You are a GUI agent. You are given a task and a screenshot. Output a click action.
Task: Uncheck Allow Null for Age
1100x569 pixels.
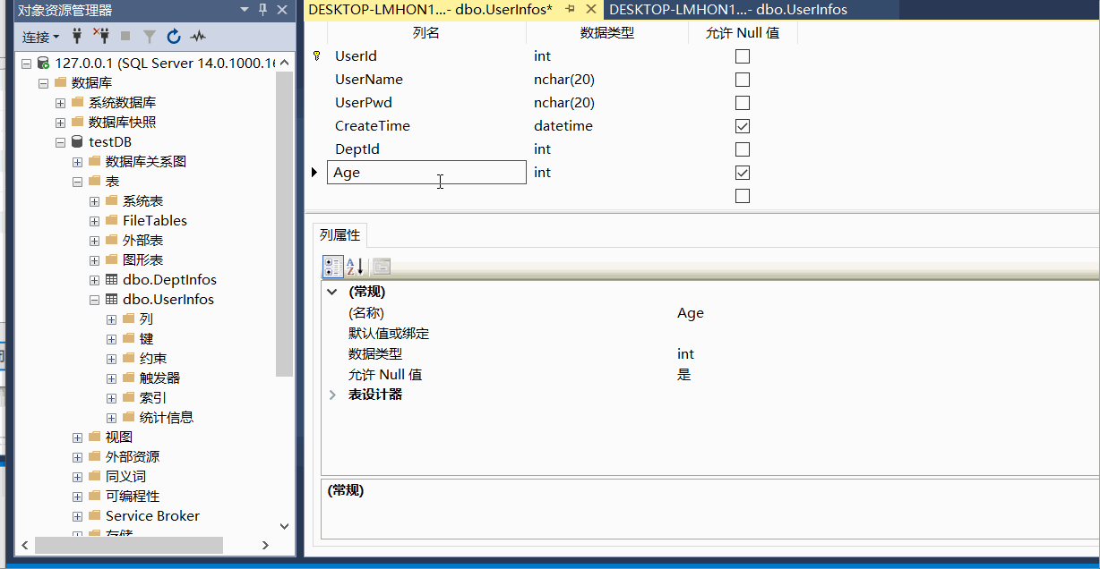coord(743,173)
